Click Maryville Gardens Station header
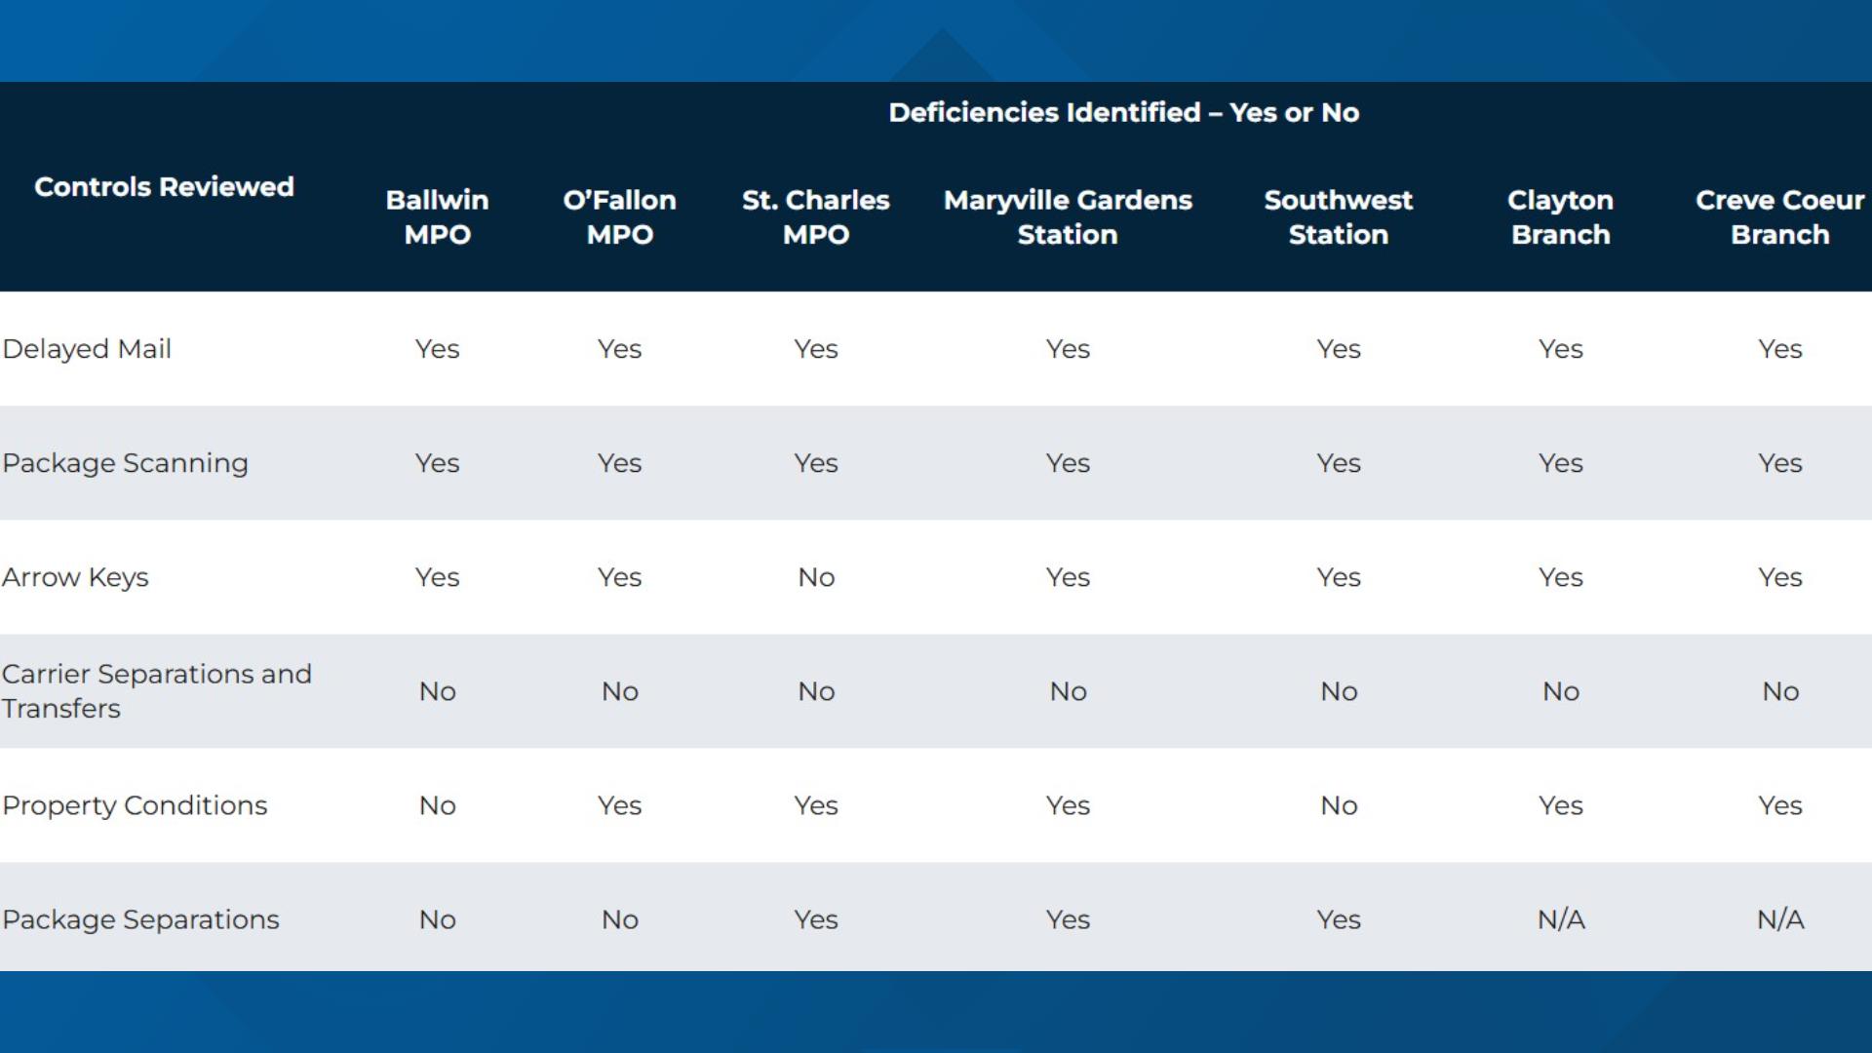This screenshot has width=1872, height=1053. (x=1068, y=217)
